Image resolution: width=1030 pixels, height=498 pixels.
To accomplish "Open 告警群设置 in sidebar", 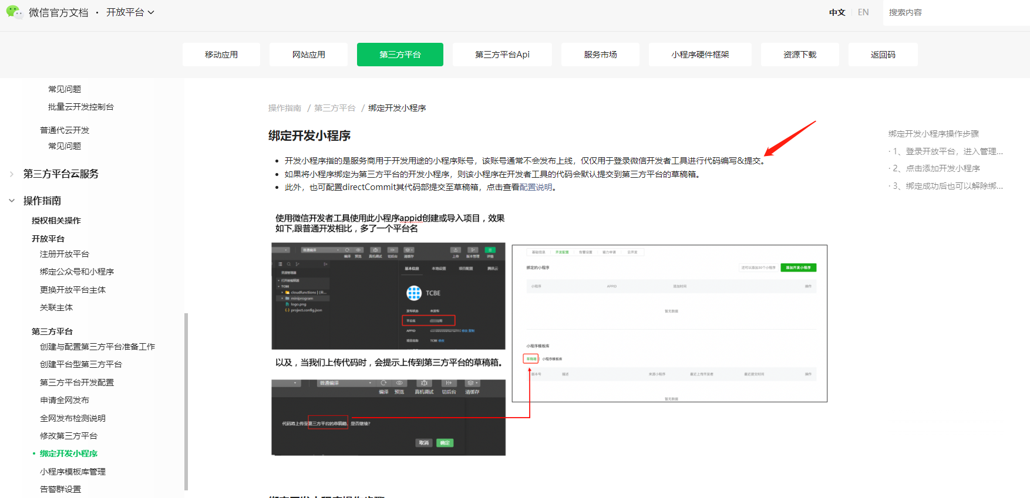I will click(60, 489).
